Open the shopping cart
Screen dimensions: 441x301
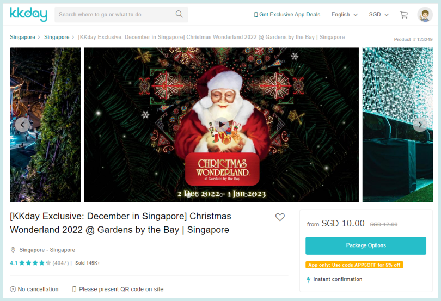(404, 15)
